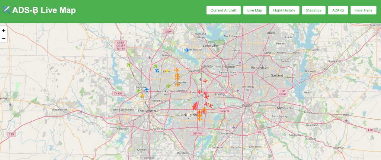Click the Richardson city label
This screenshot has height=160, width=381.
(260, 68)
